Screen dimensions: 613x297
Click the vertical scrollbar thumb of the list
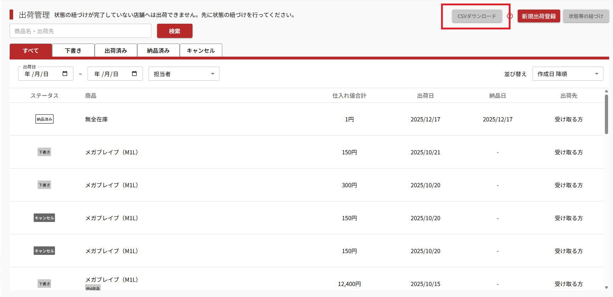point(606,114)
